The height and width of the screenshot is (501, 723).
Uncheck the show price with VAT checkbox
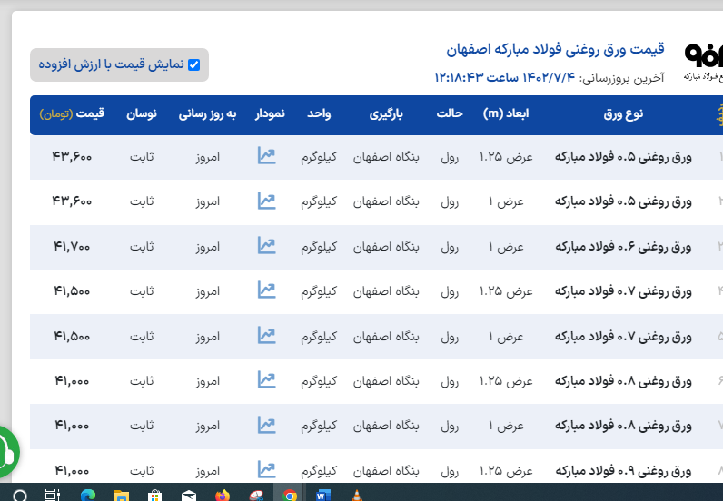(193, 64)
